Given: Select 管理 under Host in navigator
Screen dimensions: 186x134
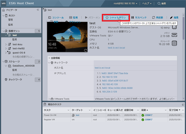Looking at the screenshot, I should [11, 20].
